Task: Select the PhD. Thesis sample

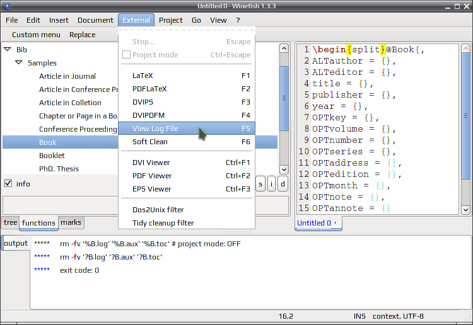Action: pyautogui.click(x=59, y=169)
